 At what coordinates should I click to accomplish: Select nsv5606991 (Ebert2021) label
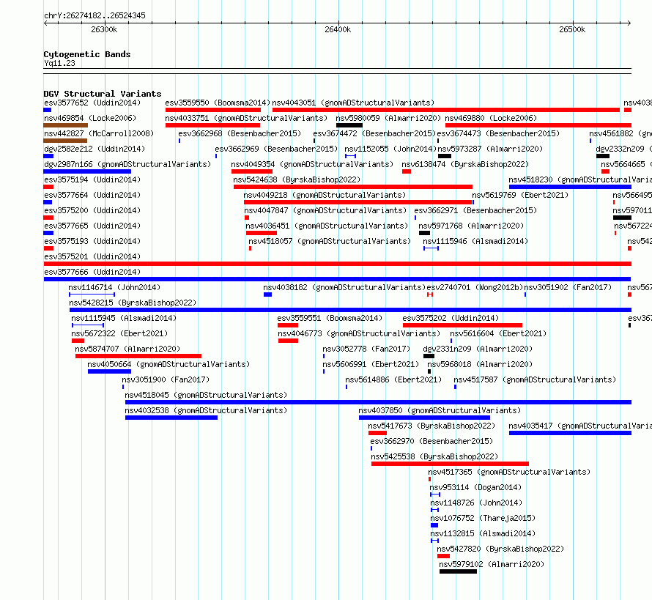pyautogui.click(x=371, y=364)
